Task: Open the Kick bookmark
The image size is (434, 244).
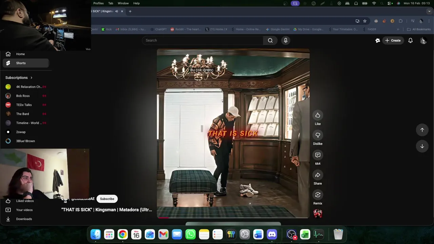Action: click(106, 29)
